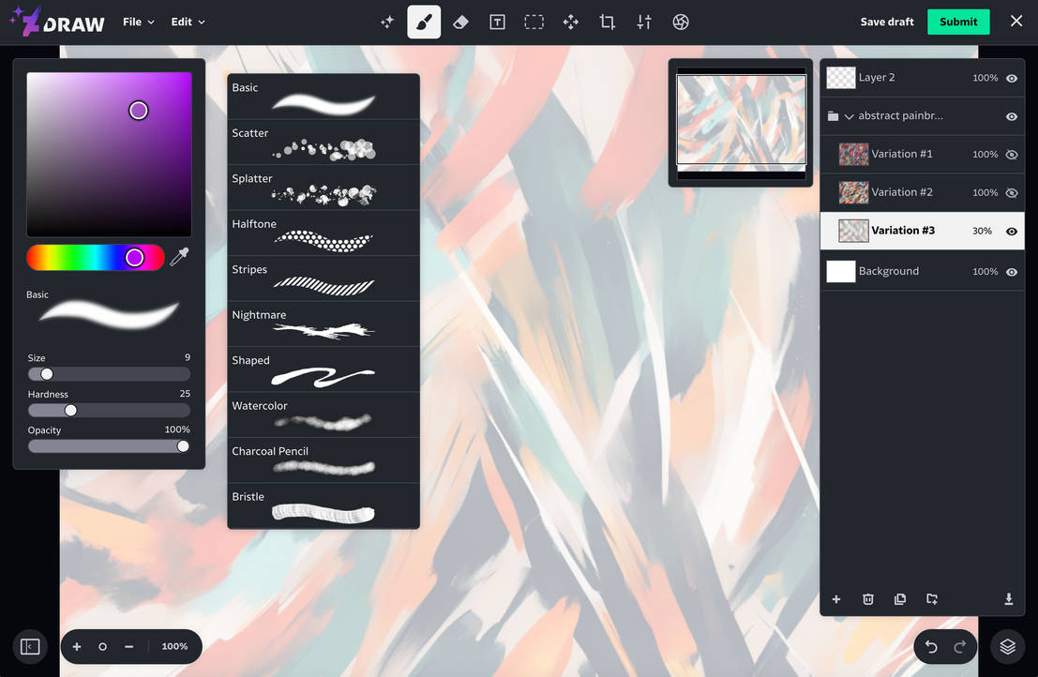Choose the Watercolor brush preset
The image size is (1038, 677).
pyautogui.click(x=323, y=415)
